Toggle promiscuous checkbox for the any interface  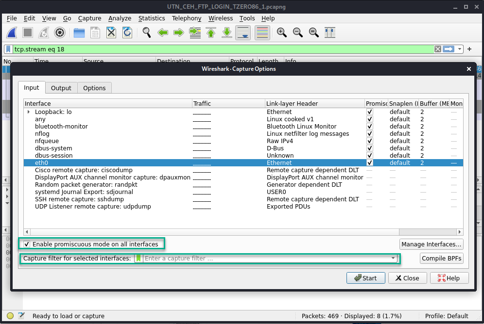click(x=369, y=119)
